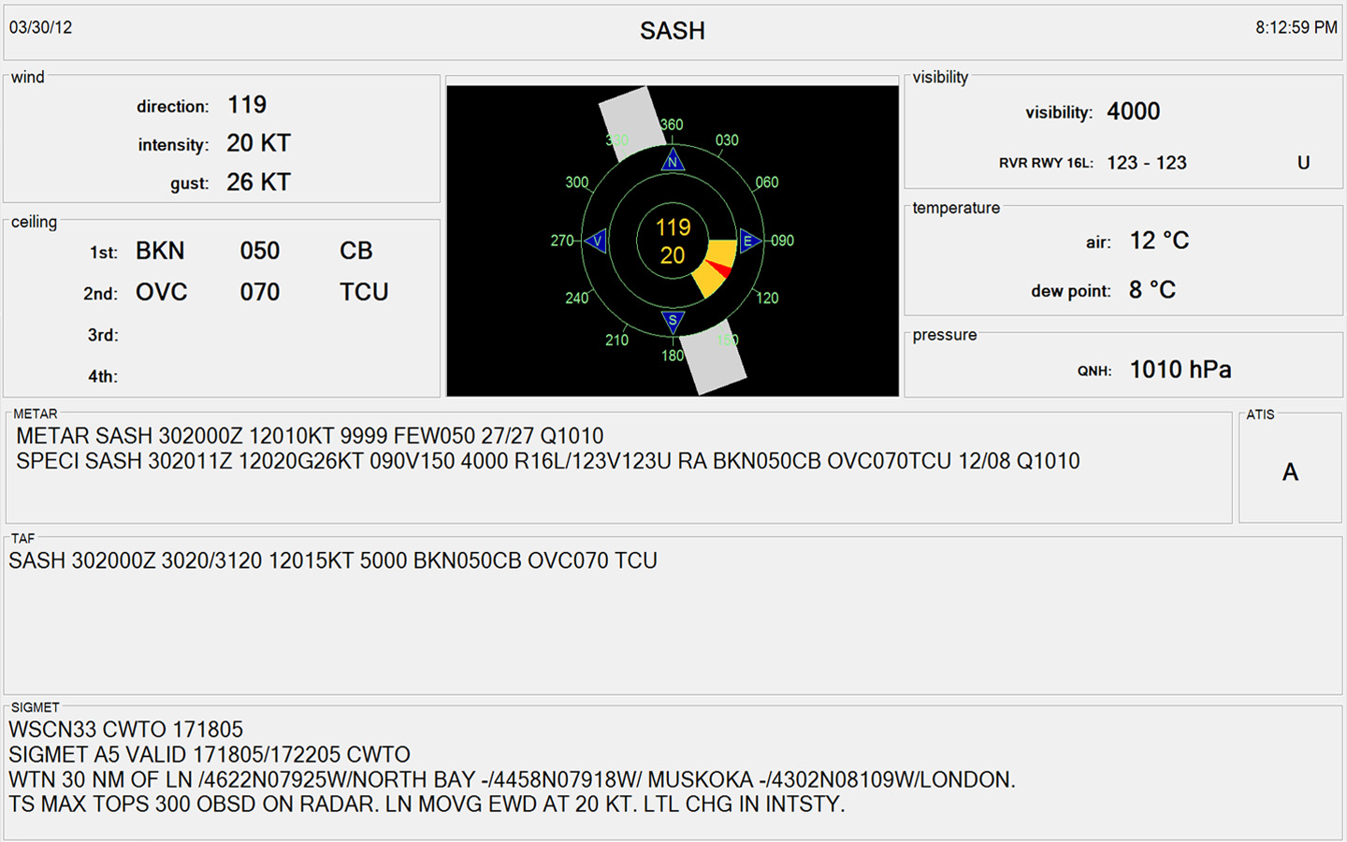The width and height of the screenshot is (1347, 842).
Task: Click the WTN 30 NM OF LN line
Action: (x=512, y=780)
